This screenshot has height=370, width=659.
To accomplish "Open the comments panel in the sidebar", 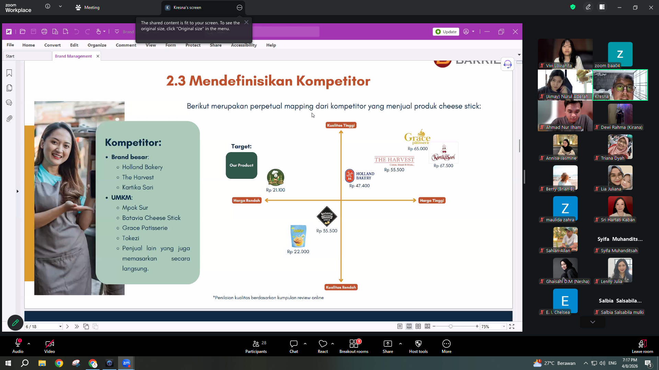I will (x=9, y=103).
